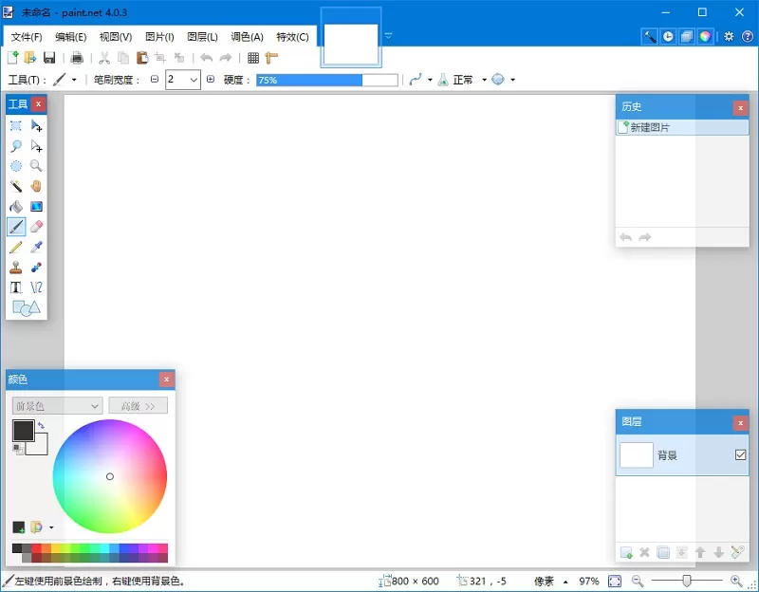This screenshot has height=592, width=759.
Task: Click the primary color swatch
Action: (23, 431)
